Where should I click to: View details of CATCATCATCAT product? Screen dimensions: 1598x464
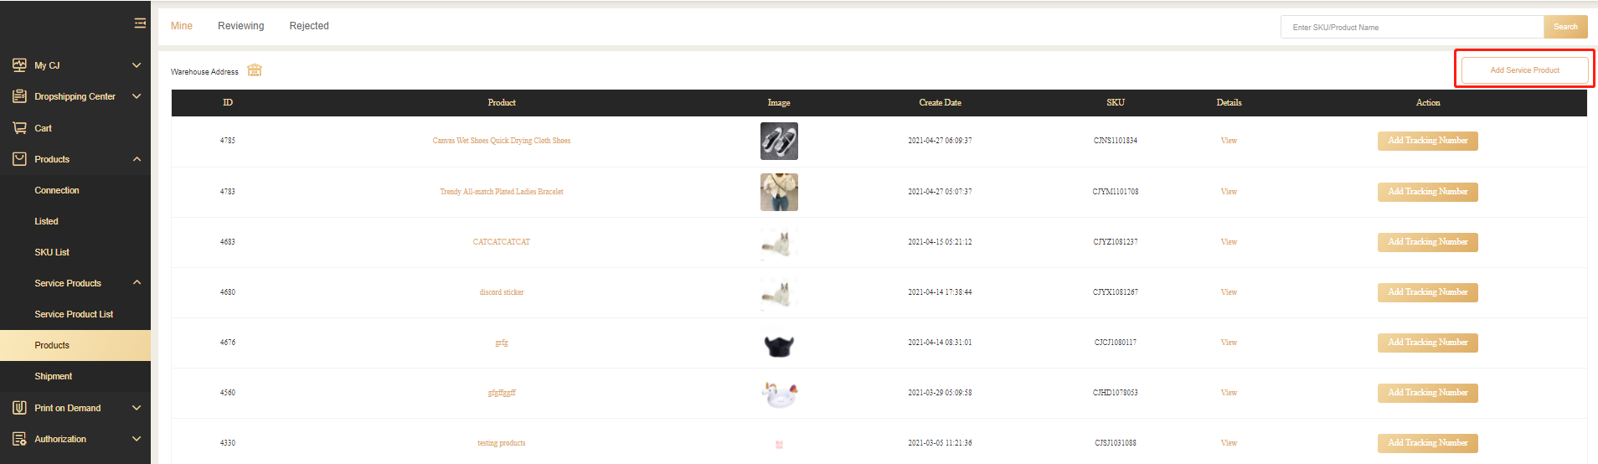1229,242
